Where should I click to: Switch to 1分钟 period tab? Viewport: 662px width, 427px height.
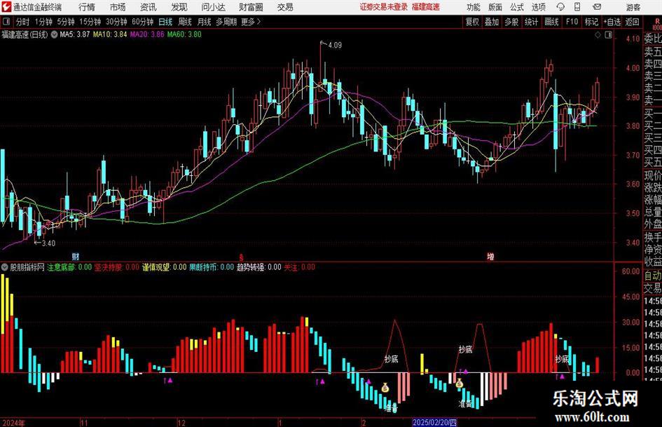tap(43, 22)
